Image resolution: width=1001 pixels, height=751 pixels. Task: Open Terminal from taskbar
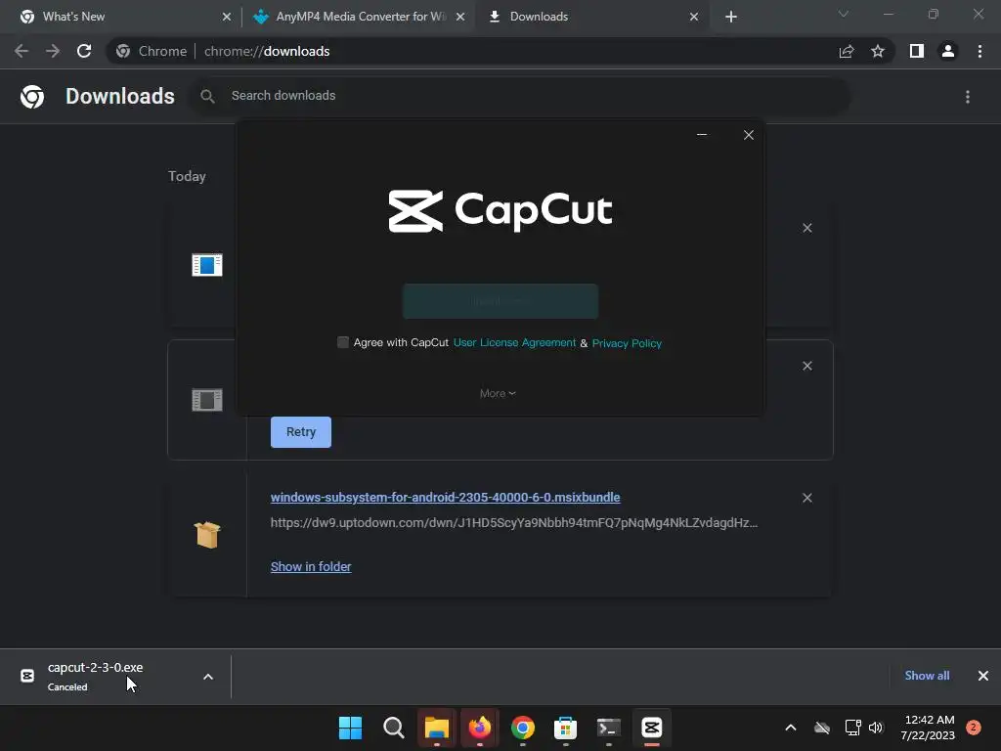click(x=608, y=728)
